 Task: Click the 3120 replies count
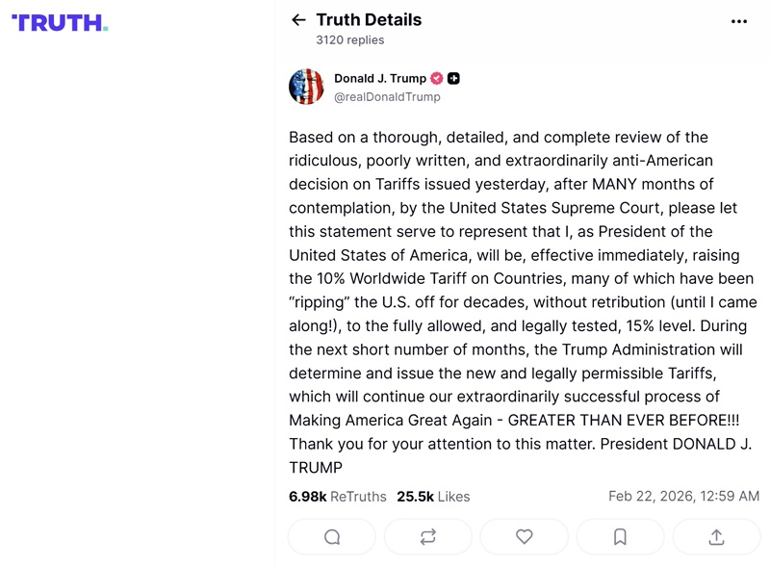(350, 40)
